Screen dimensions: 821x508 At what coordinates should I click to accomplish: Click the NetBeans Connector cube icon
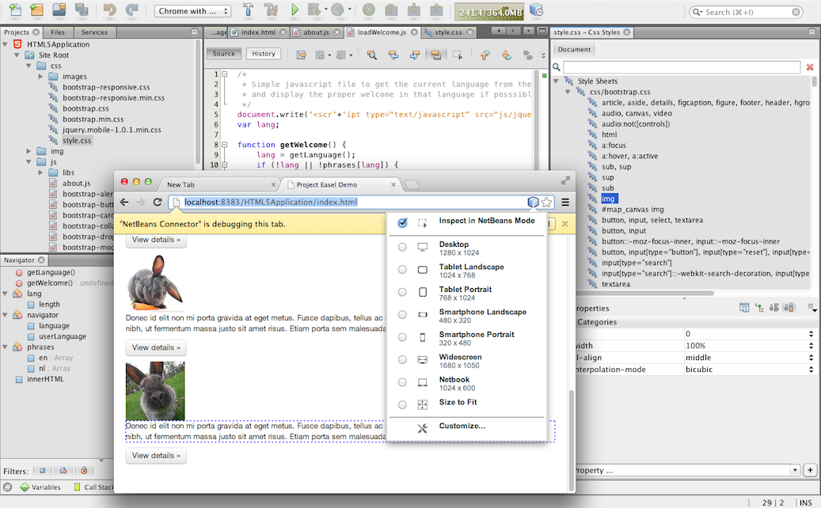point(533,203)
